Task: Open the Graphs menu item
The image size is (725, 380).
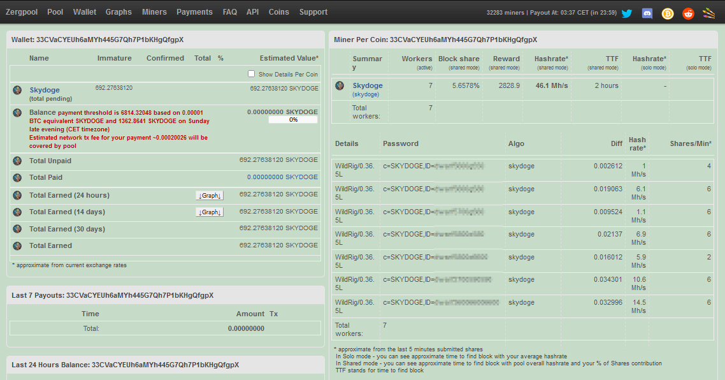Action: 118,12
